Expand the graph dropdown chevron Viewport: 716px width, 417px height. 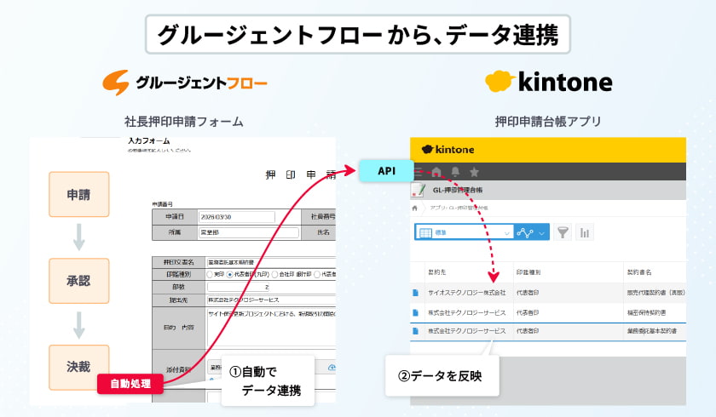pyautogui.click(x=541, y=233)
